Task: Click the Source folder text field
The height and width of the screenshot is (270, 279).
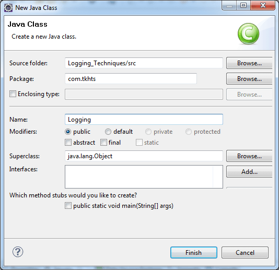Action: 144,63
